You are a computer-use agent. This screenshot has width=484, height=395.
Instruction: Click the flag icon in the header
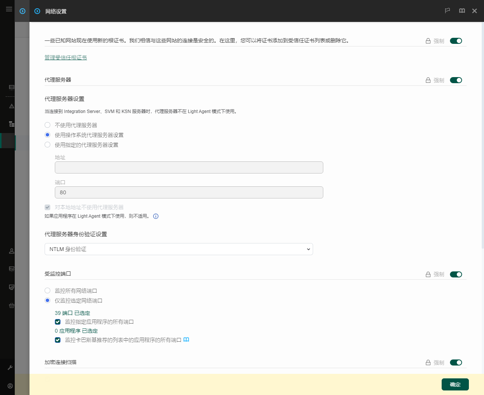point(447,11)
